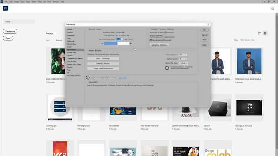278x156 pixels.
Task: Select History Log in Preferences sidebar
Action: pyautogui.click(x=71, y=41)
